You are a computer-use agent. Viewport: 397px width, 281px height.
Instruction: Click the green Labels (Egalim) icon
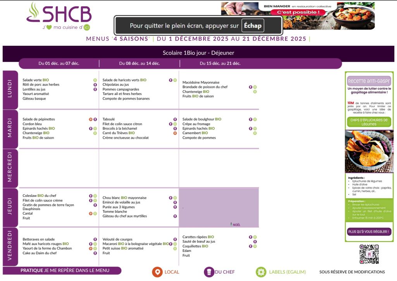261,272
